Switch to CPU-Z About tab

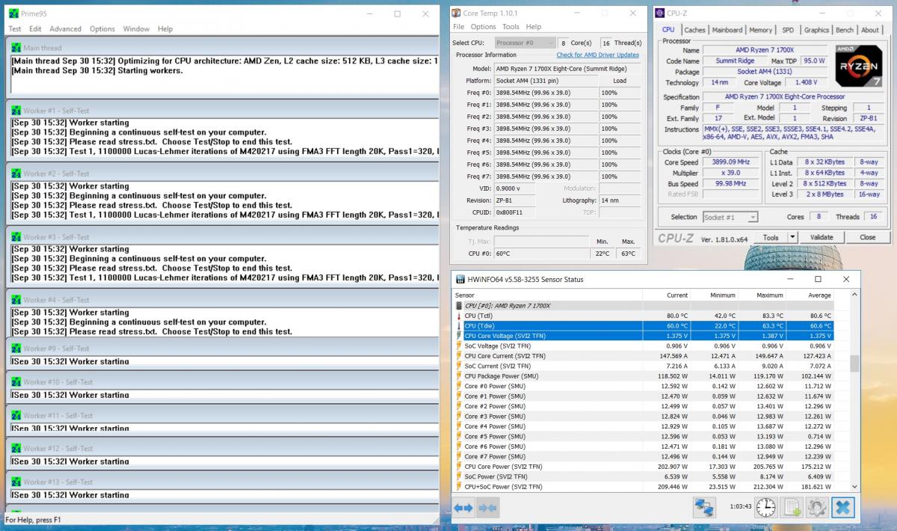[870, 30]
